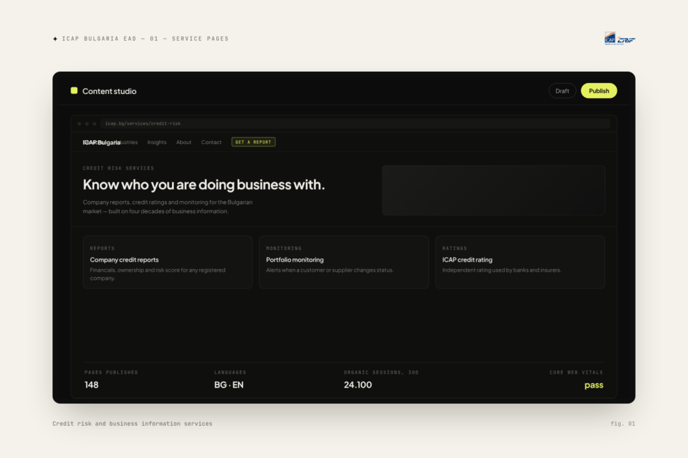
Task: Open the About nav link
Action: point(183,142)
